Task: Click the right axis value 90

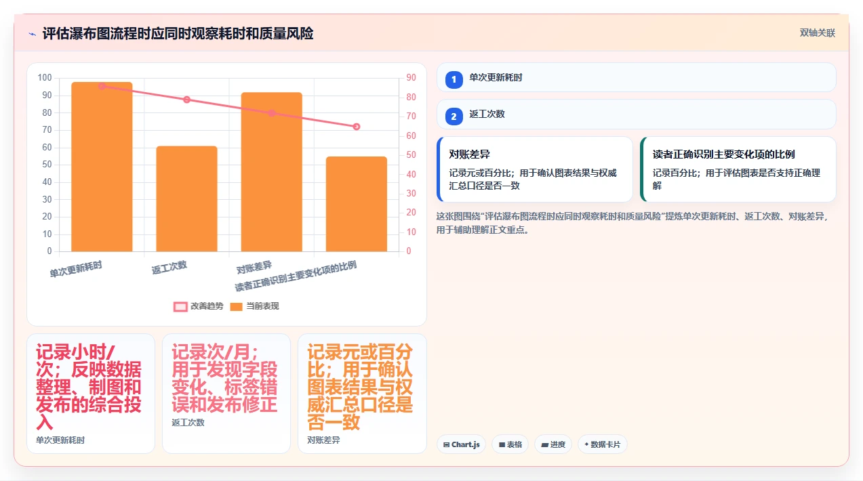Action: 412,78
